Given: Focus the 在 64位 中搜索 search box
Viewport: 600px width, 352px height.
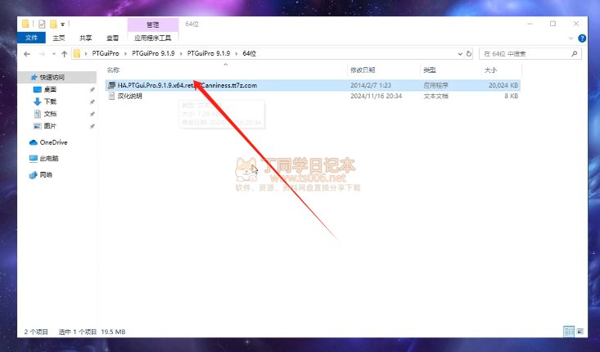Looking at the screenshot, I should (530, 54).
